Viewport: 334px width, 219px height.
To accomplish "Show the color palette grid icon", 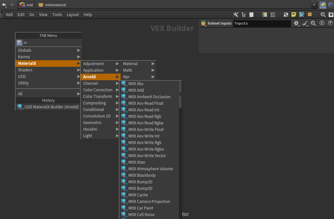I will [x=265, y=14].
